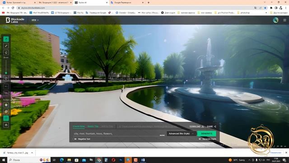
Task: Open the YouTube bookmark icon
Action: [x=3, y=13]
